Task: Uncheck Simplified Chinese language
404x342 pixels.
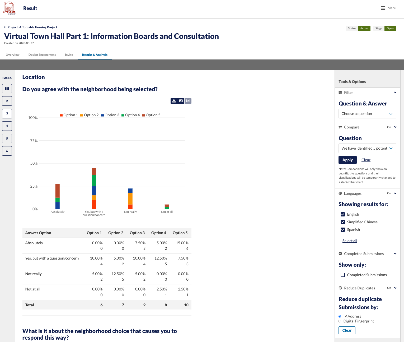Action: [x=343, y=222]
